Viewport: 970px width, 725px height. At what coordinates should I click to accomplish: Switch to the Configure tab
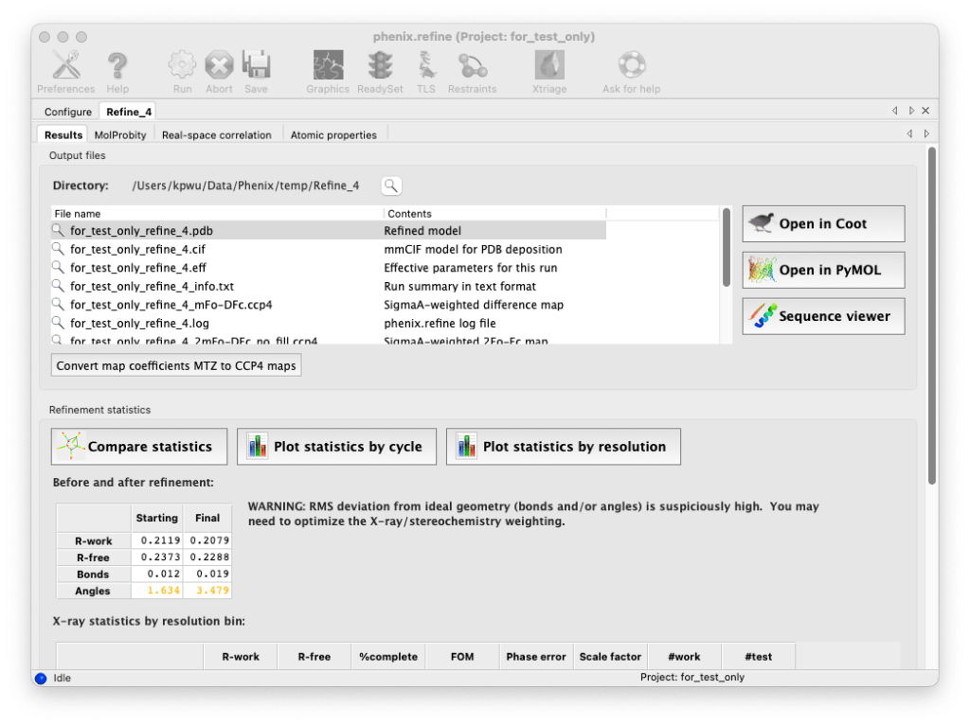[x=67, y=111]
